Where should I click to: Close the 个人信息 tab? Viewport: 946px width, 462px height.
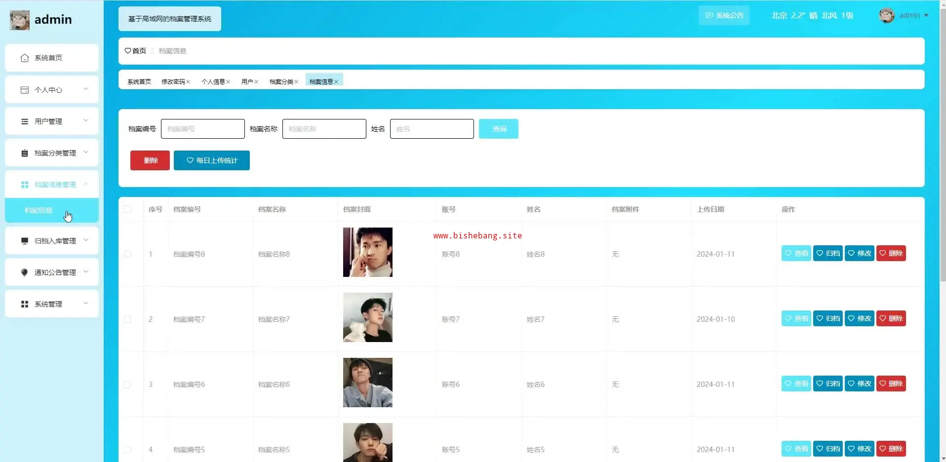pos(228,82)
